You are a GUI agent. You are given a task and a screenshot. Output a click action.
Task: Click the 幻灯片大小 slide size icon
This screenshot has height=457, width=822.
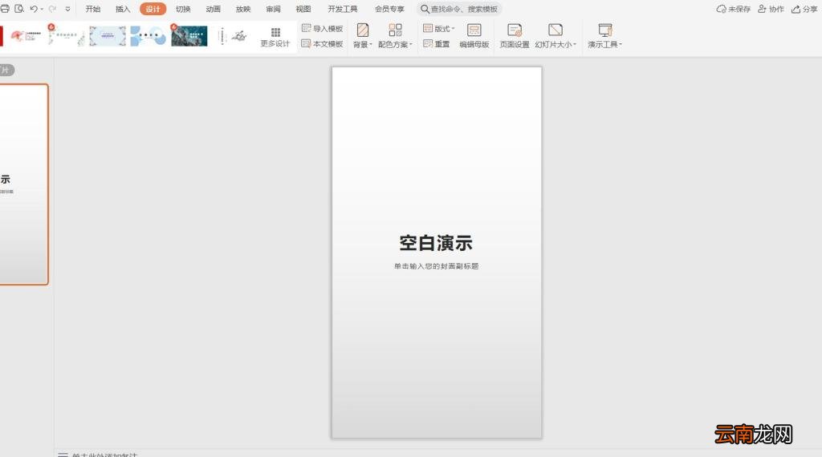[555, 30]
